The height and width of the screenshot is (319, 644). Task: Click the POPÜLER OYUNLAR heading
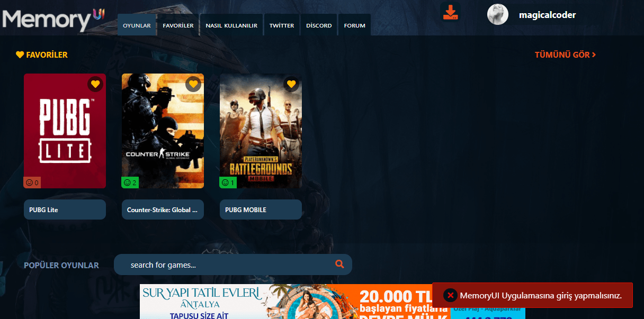tap(61, 265)
